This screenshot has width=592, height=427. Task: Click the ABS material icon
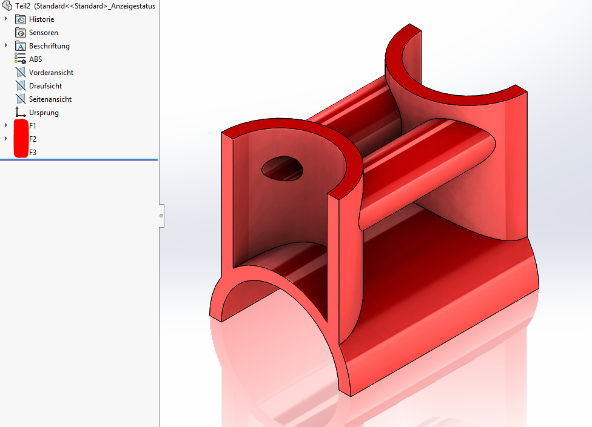(x=21, y=59)
